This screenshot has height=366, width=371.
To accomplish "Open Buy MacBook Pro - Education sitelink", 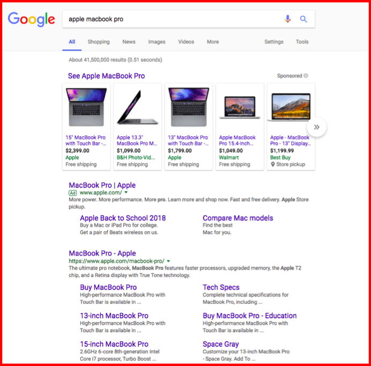I will [x=250, y=316].
